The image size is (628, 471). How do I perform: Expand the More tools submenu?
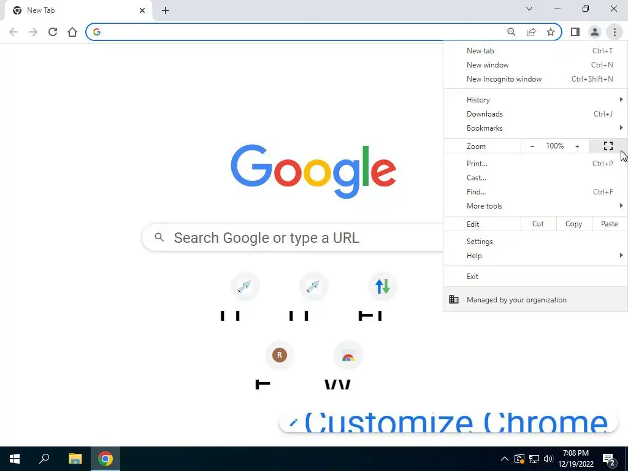tap(535, 206)
